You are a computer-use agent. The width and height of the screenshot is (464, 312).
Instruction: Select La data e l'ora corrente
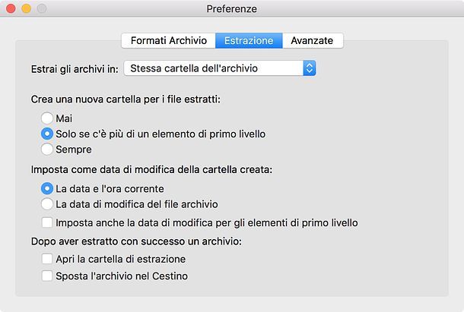47,188
